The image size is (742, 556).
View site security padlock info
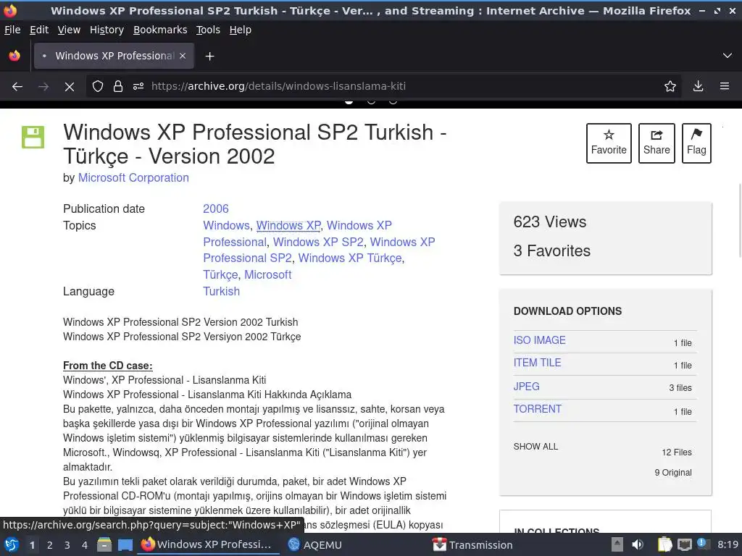[x=118, y=86]
